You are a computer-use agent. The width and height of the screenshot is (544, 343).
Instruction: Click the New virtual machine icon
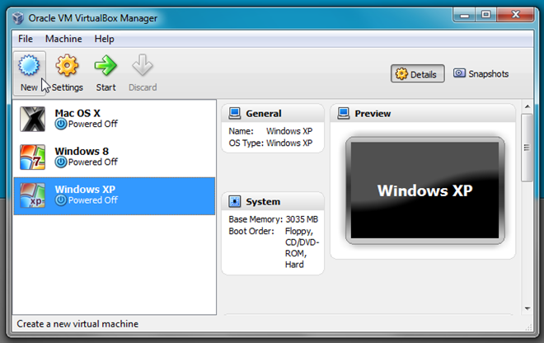click(x=29, y=65)
